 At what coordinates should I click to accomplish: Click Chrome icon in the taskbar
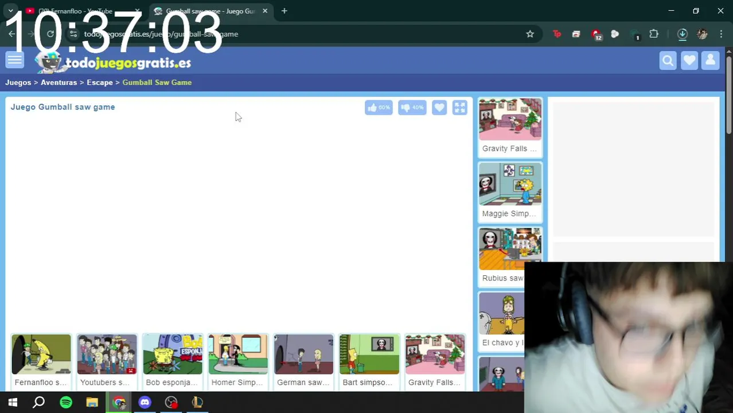(119, 402)
